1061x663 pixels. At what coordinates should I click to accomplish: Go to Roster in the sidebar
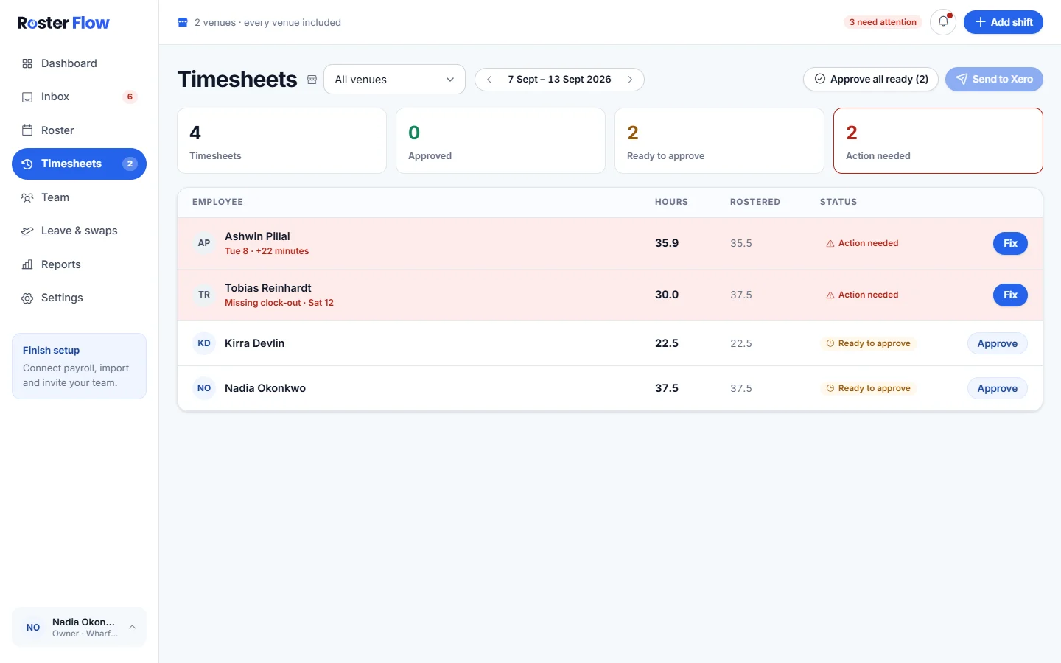[x=79, y=130]
